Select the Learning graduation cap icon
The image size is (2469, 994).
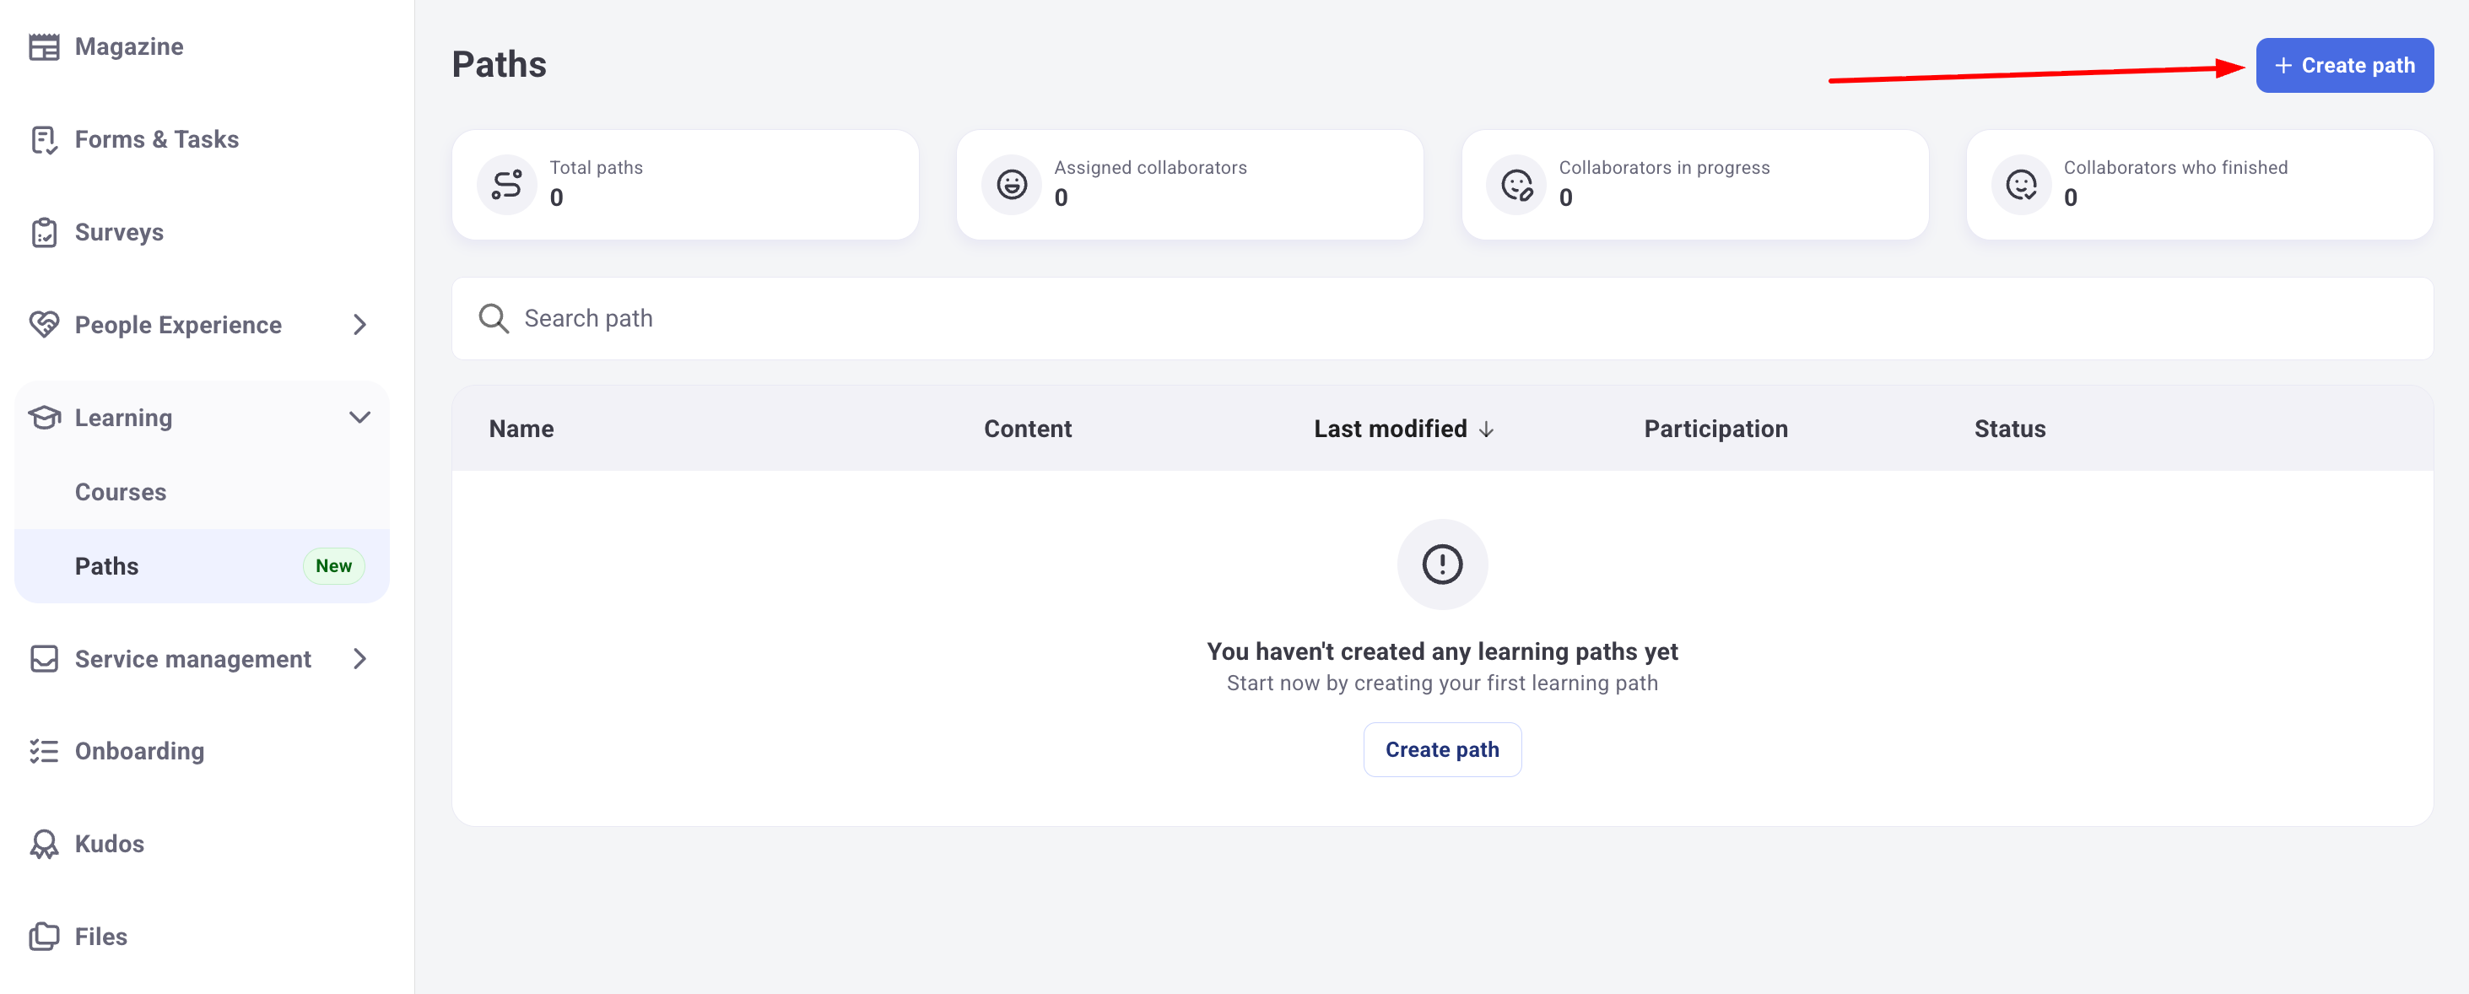[x=44, y=417]
